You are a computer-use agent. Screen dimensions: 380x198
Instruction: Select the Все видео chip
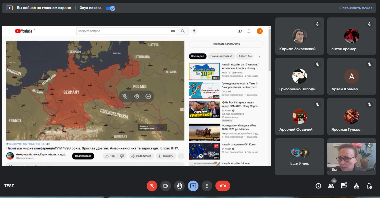click(x=197, y=56)
